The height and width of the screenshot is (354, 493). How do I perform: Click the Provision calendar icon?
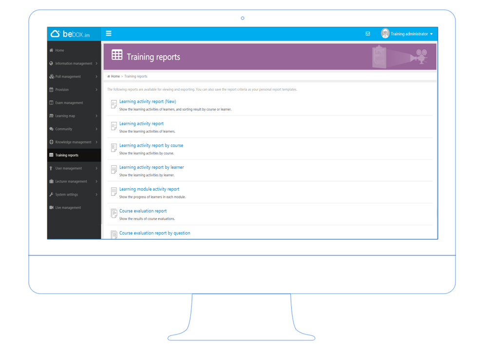[x=51, y=90]
